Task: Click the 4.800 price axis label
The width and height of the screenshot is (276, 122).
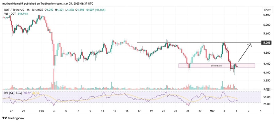Action: point(266,53)
